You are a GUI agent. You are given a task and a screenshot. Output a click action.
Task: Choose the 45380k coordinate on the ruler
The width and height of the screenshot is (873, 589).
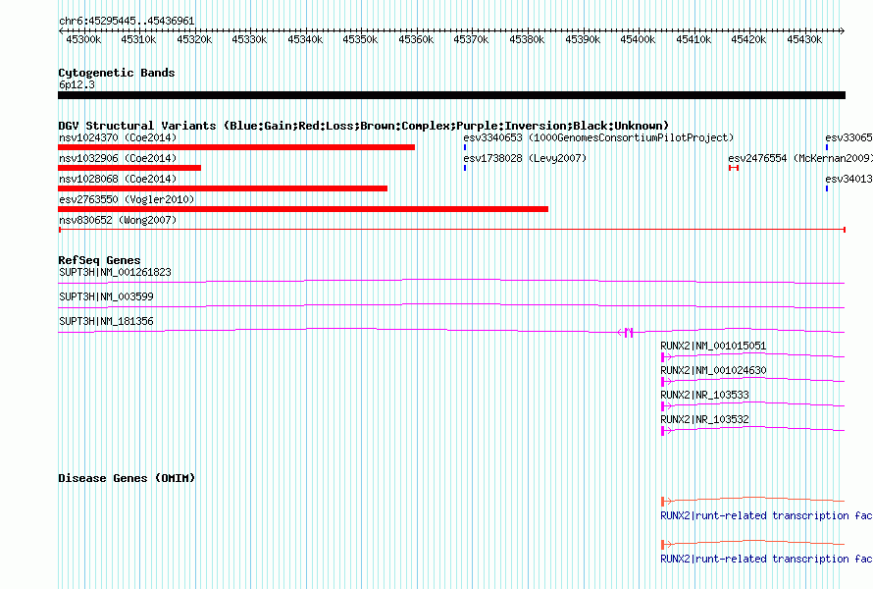coord(527,40)
